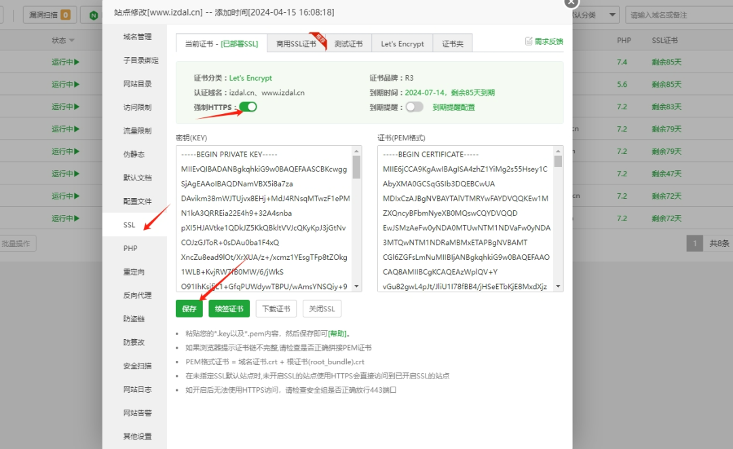
Task: Open the 证书夹 tab
Action: pyautogui.click(x=453, y=43)
